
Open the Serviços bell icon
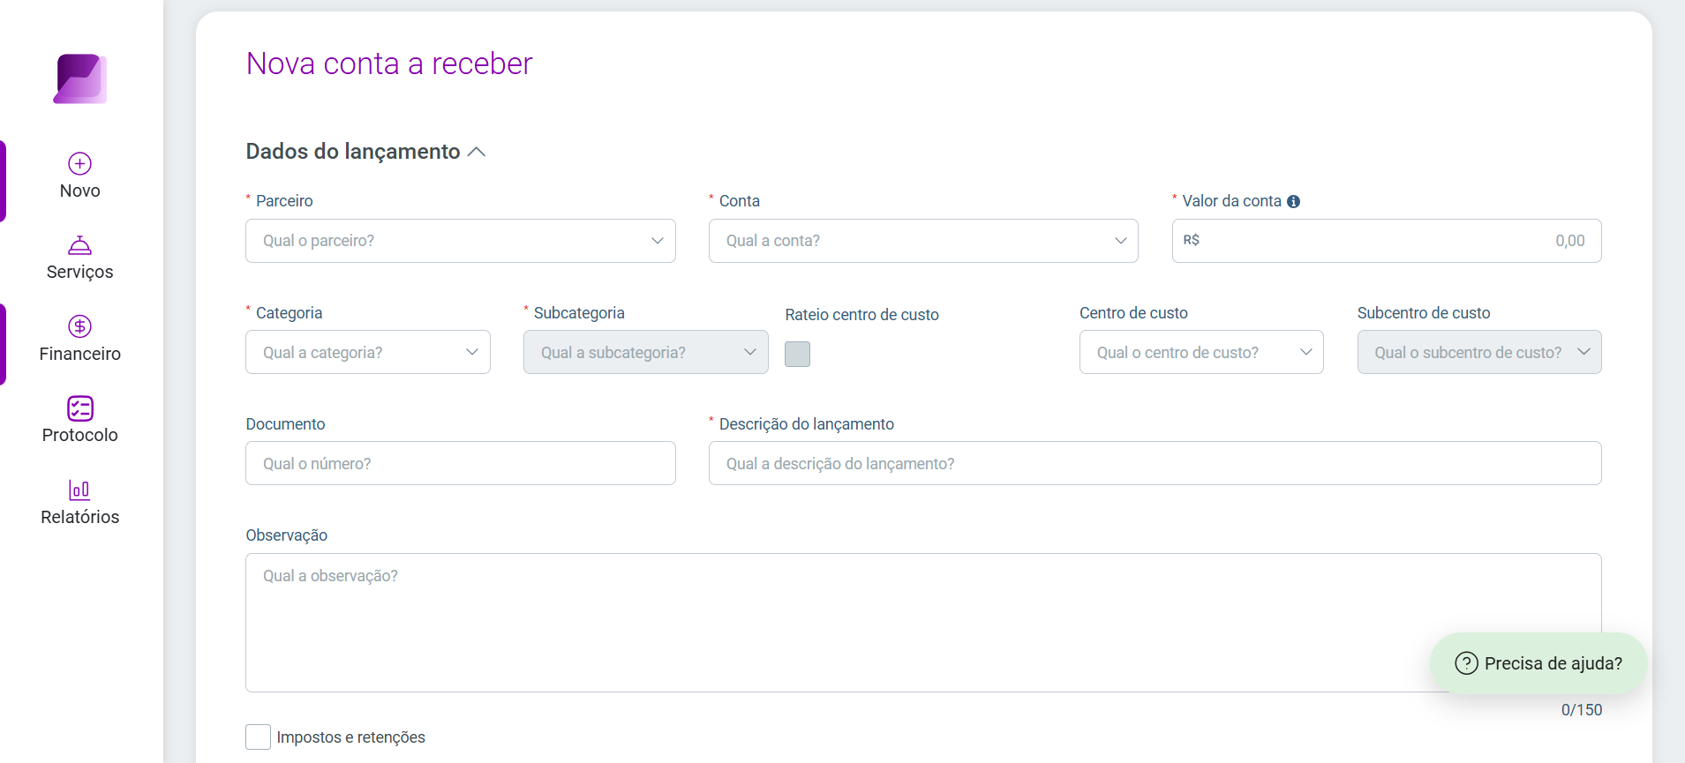[80, 245]
